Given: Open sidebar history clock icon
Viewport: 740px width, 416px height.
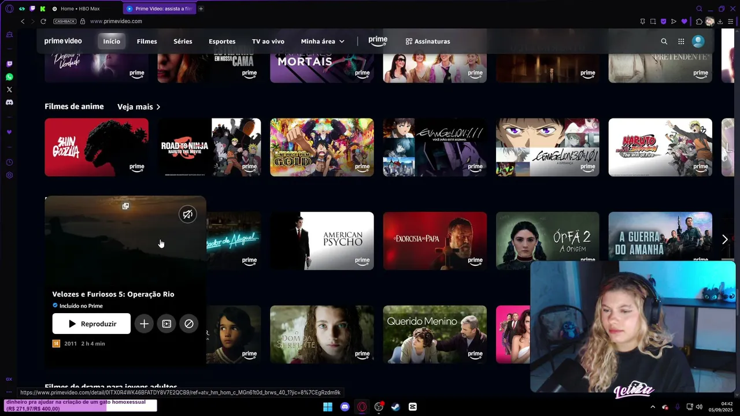Looking at the screenshot, I should pyautogui.click(x=9, y=162).
